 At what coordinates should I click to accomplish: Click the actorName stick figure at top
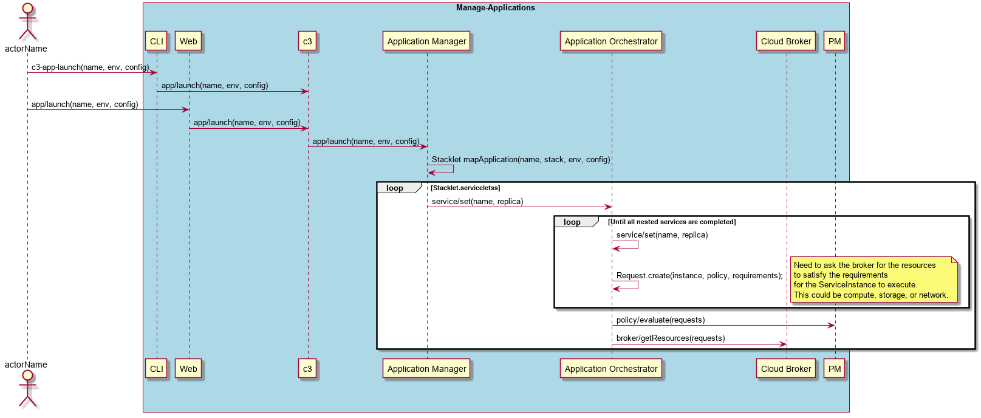27,21
